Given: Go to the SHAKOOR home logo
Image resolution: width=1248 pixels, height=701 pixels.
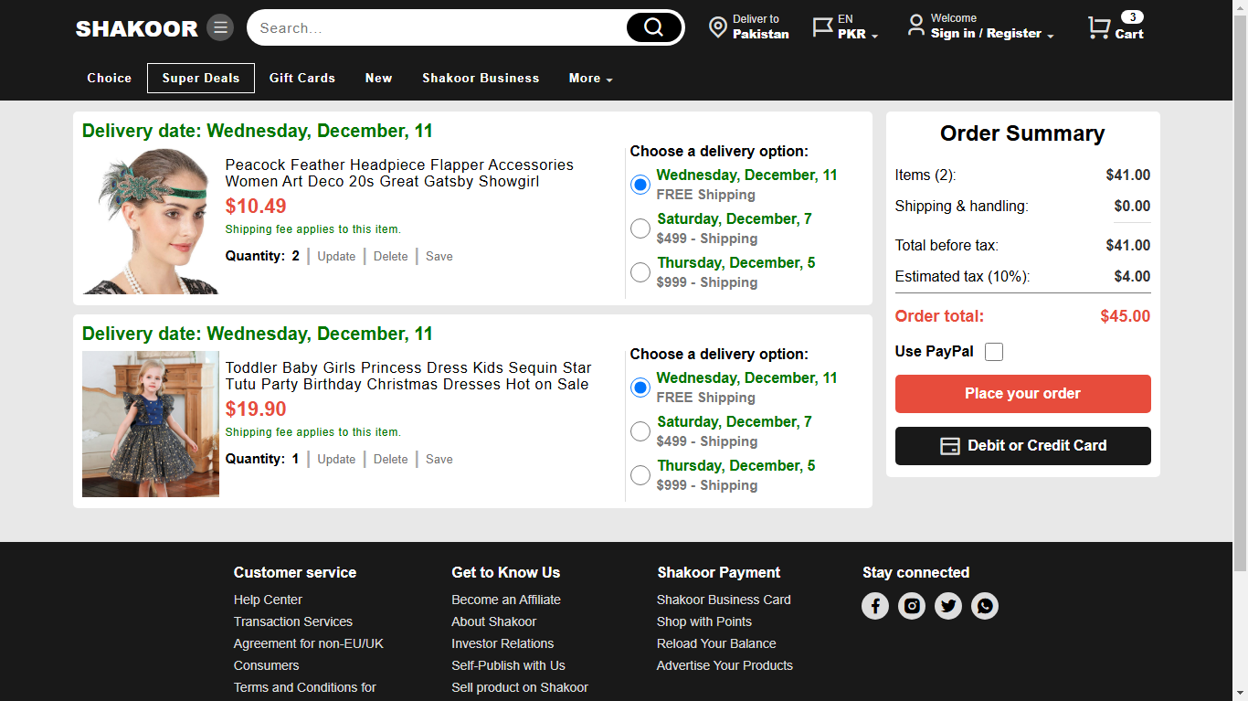Looking at the screenshot, I should [137, 28].
